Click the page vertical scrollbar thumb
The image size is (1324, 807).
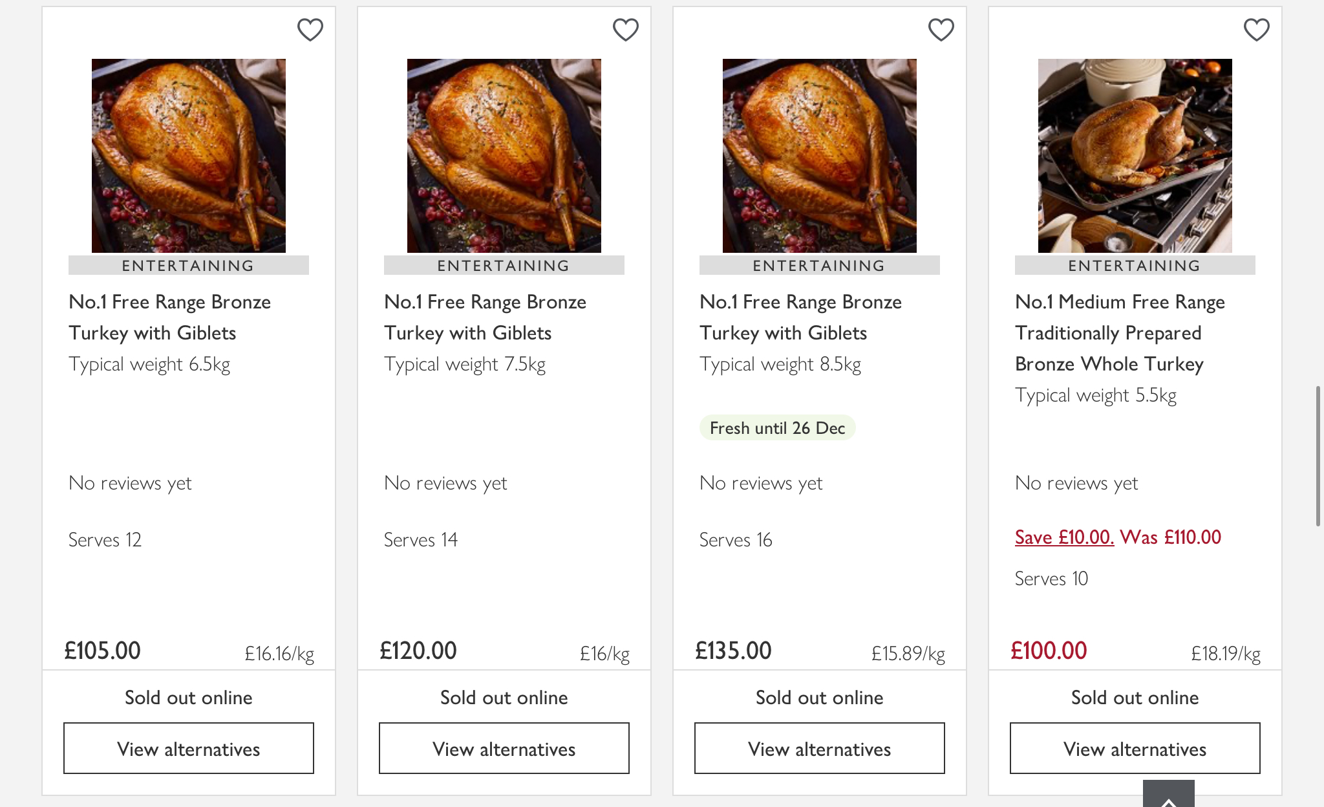[1318, 456]
